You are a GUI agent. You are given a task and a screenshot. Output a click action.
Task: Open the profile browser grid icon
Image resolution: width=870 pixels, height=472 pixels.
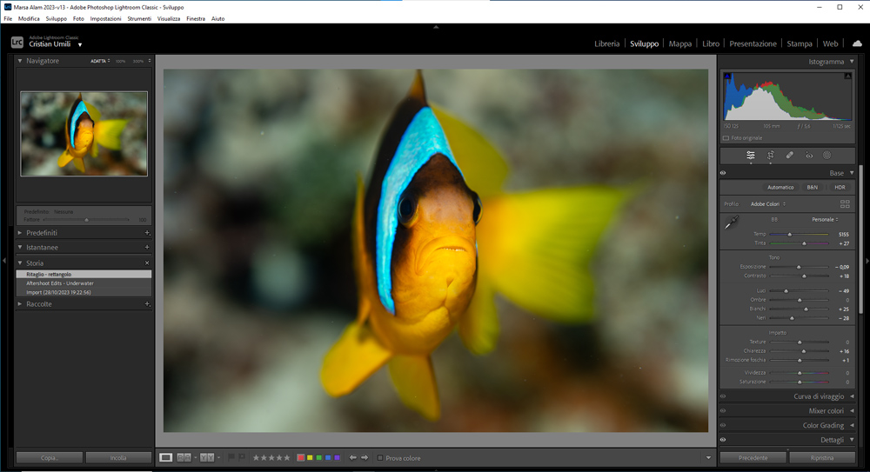click(x=845, y=203)
